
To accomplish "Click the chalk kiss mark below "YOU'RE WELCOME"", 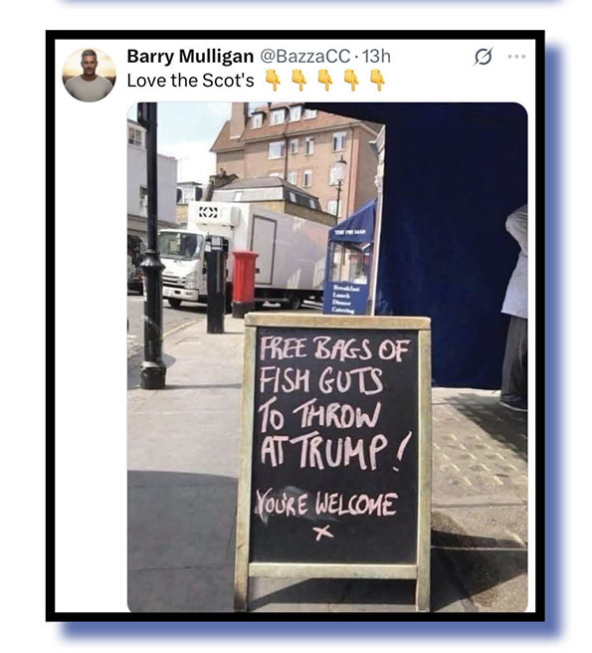I will [x=324, y=534].
